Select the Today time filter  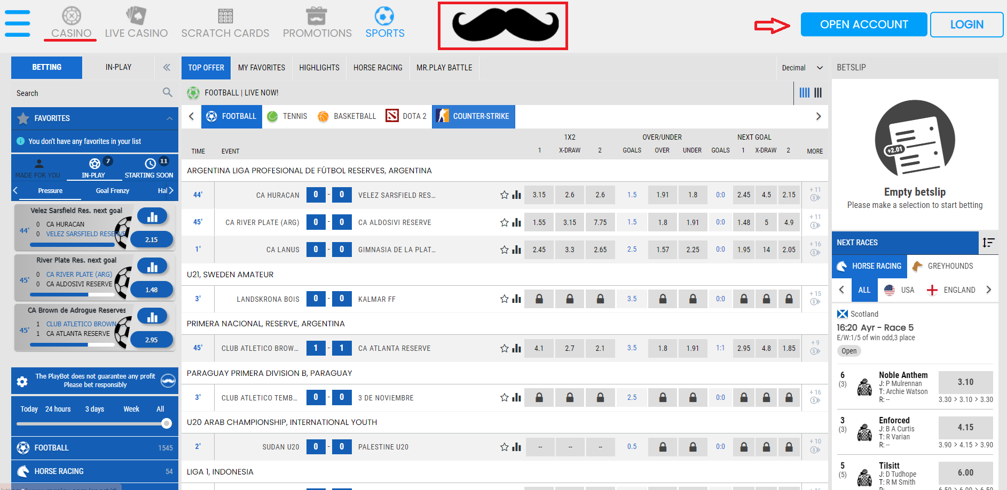(29, 409)
